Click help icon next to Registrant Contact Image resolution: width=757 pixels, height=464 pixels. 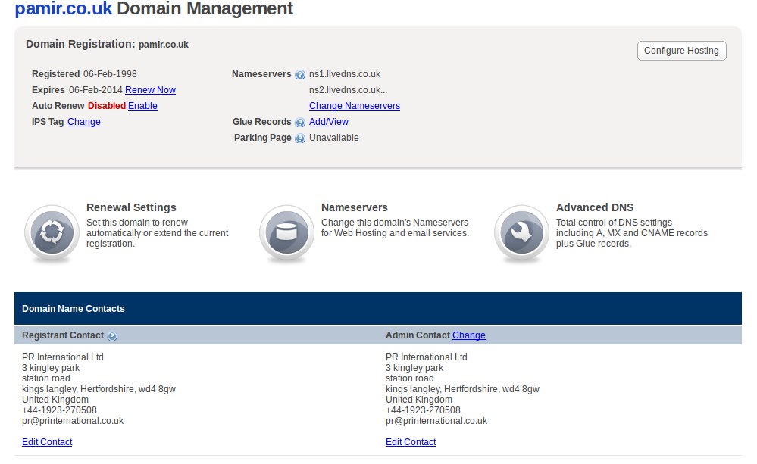click(x=112, y=336)
